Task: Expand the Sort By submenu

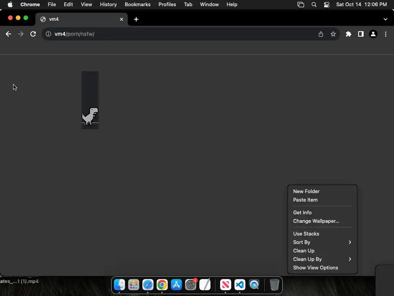Action: point(322,242)
